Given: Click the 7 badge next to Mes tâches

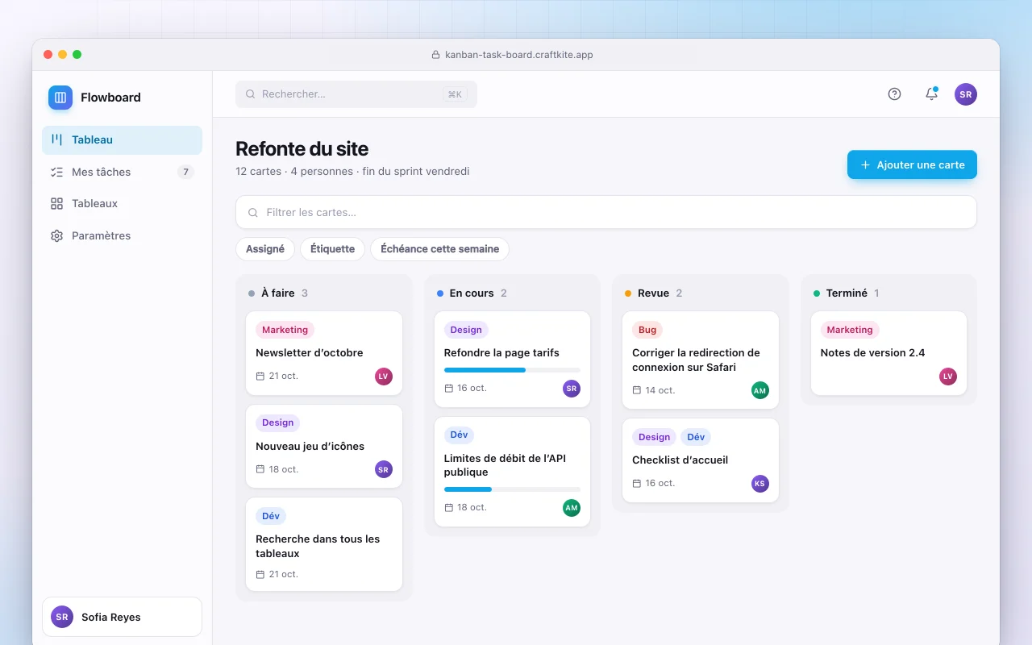Looking at the screenshot, I should [185, 172].
